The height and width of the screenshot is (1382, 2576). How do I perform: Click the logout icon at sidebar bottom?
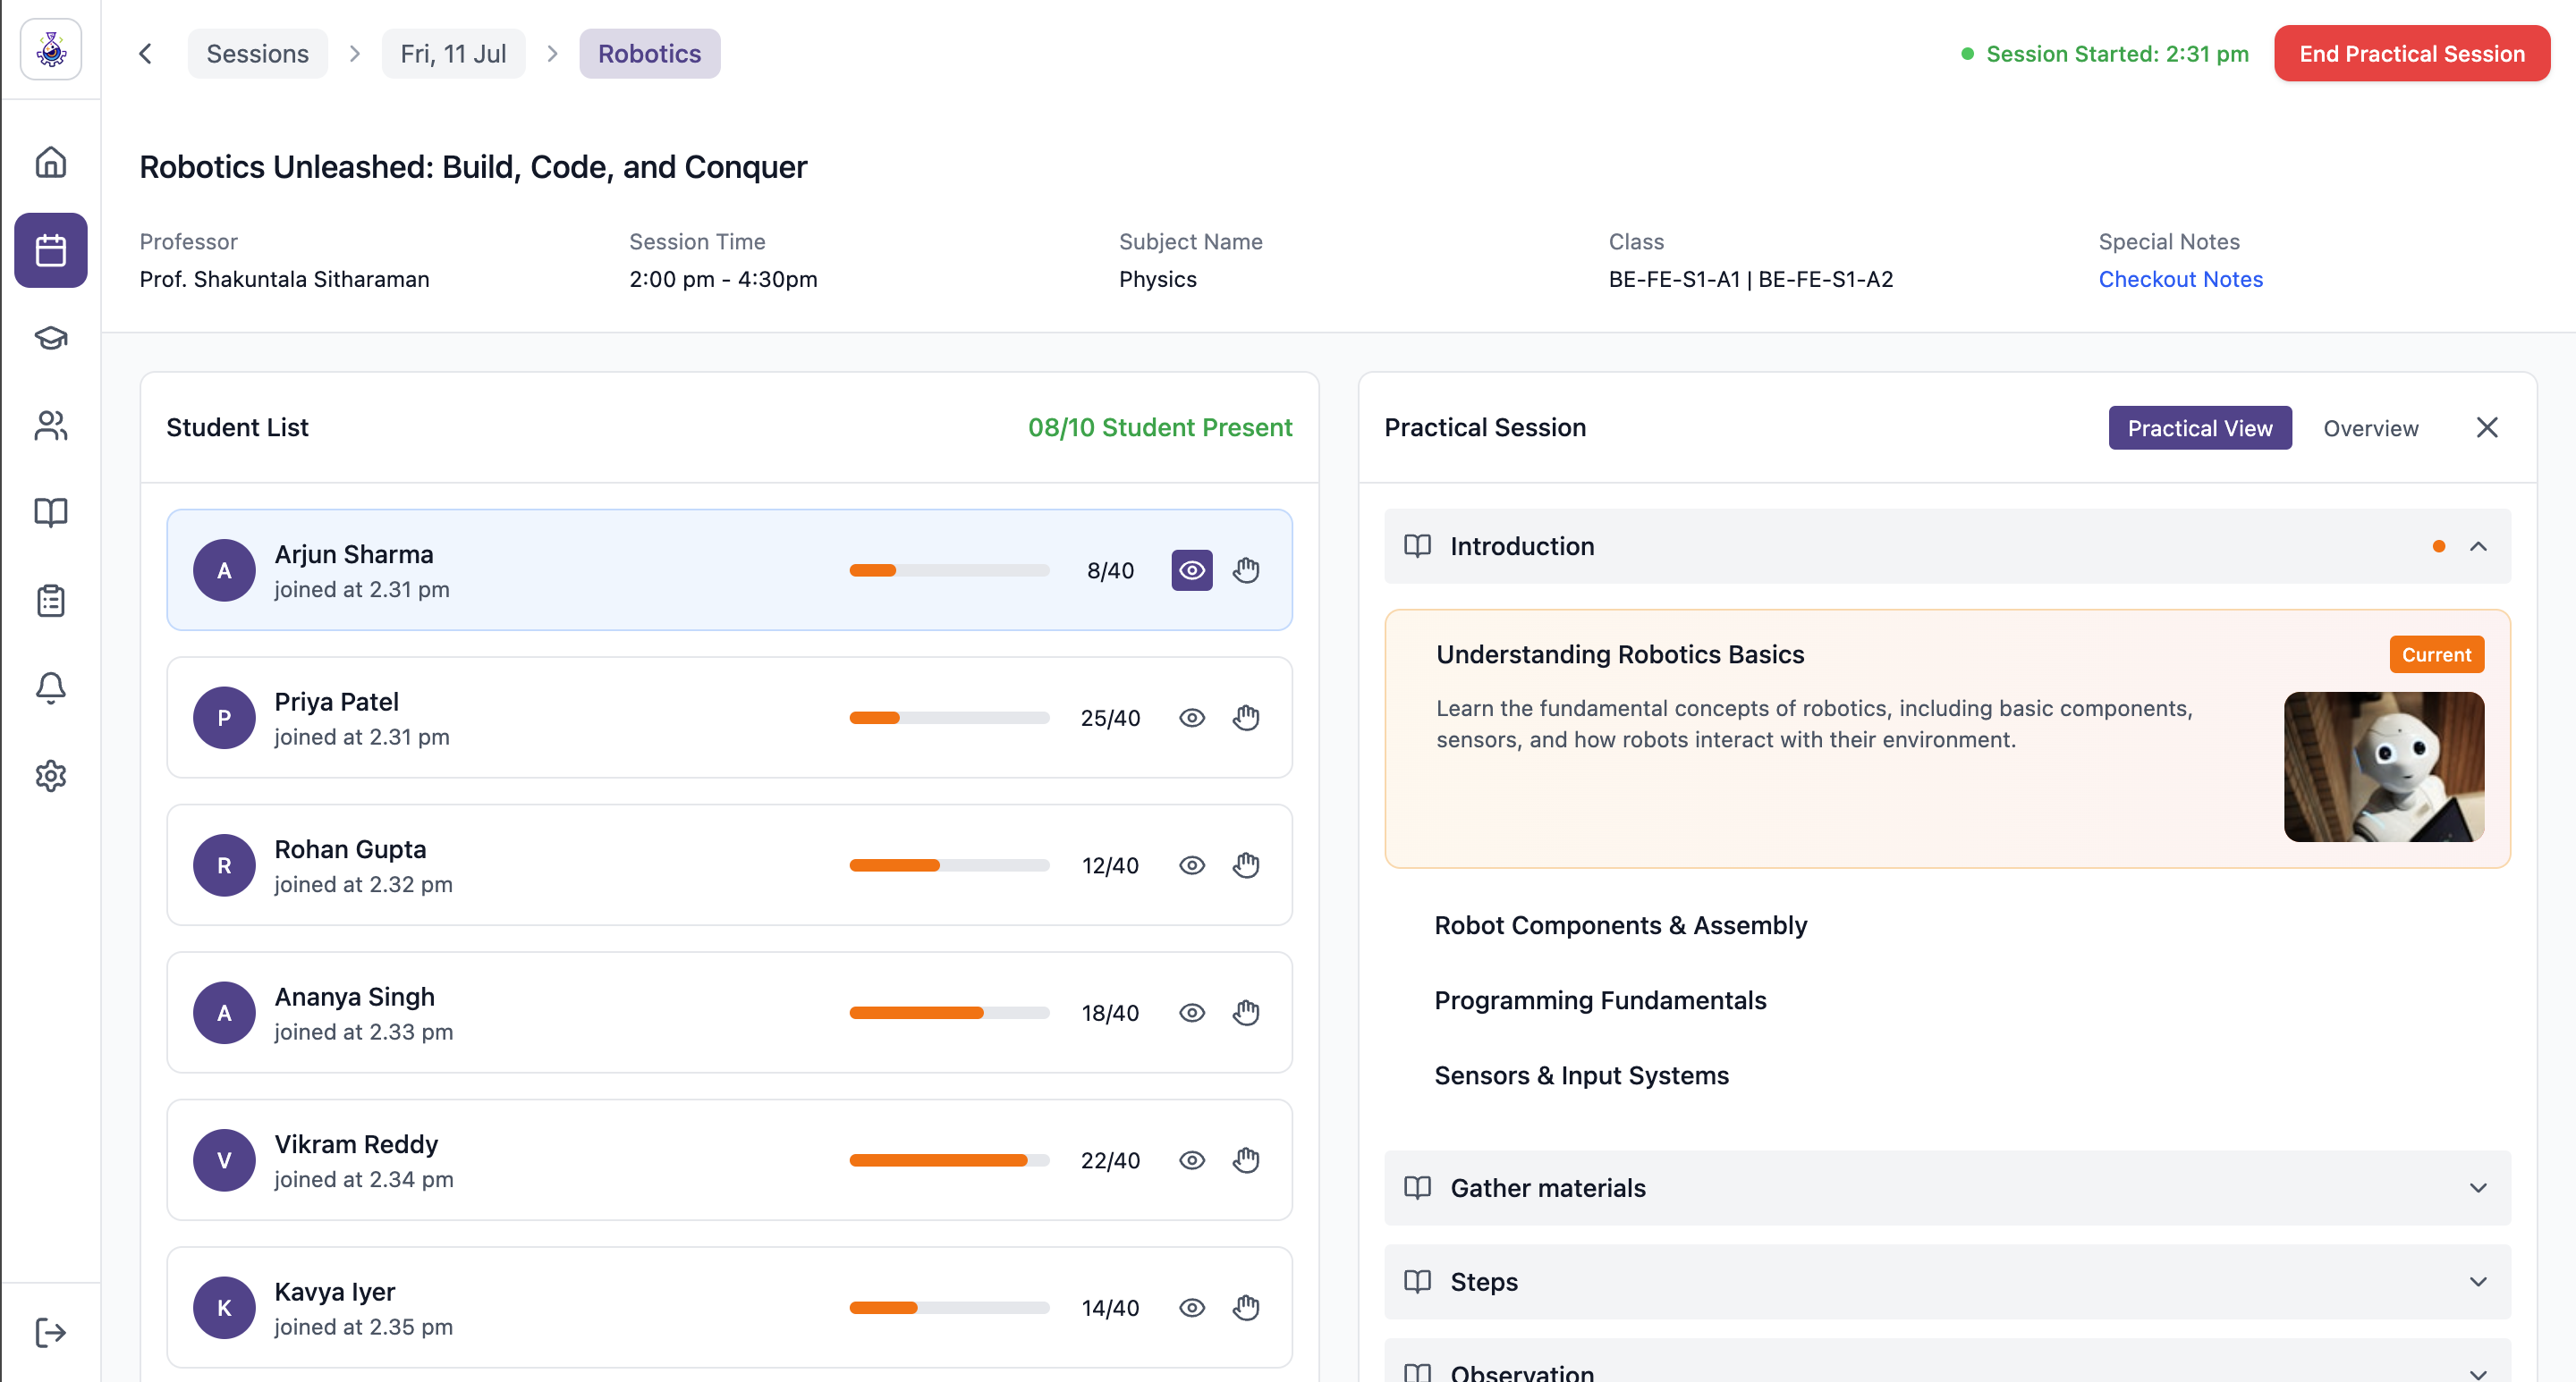click(50, 1332)
